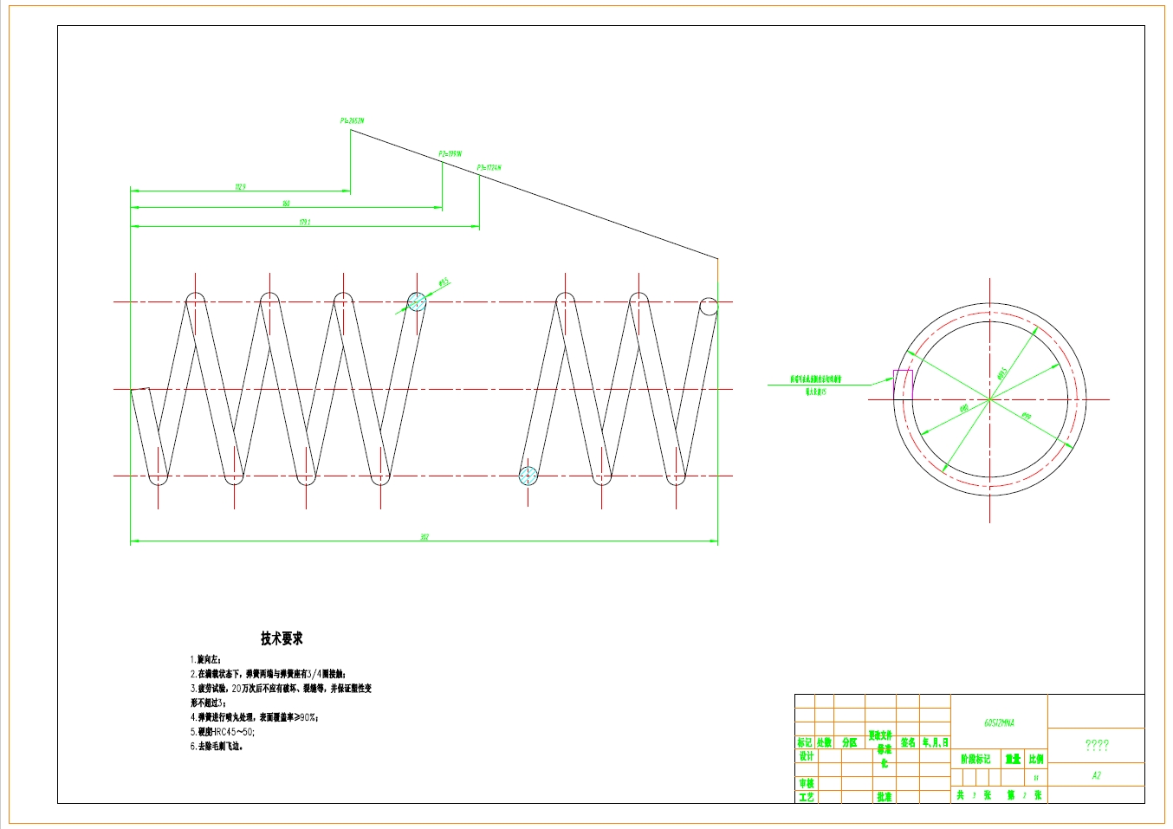Click the "设计" title block cell
Viewport: 1173px width, 829px height.
806,756
